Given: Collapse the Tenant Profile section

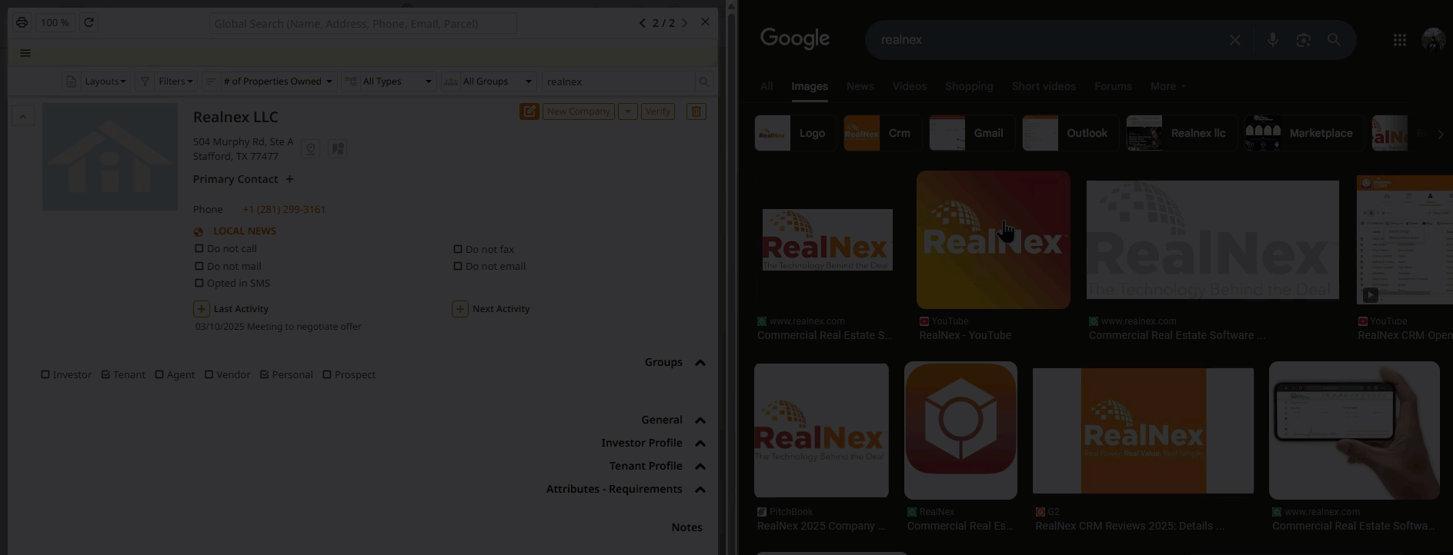Looking at the screenshot, I should 700,467.
